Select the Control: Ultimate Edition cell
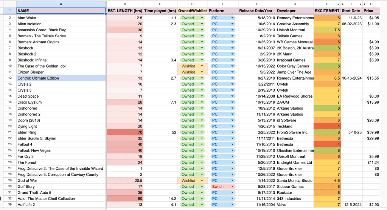 (x=61, y=78)
